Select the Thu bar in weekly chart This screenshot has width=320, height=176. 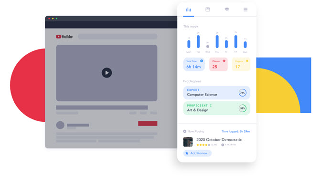[x=217, y=41]
